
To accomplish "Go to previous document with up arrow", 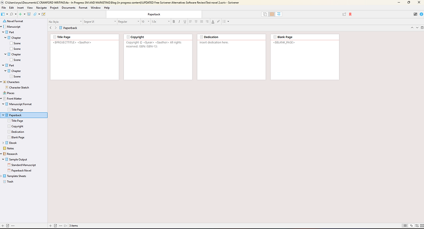I will pos(412,28).
